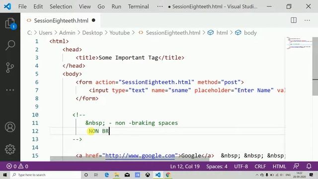Viewport: 318px width, 179px height.
Task: Open the Edit menu
Action: [x=38, y=6]
